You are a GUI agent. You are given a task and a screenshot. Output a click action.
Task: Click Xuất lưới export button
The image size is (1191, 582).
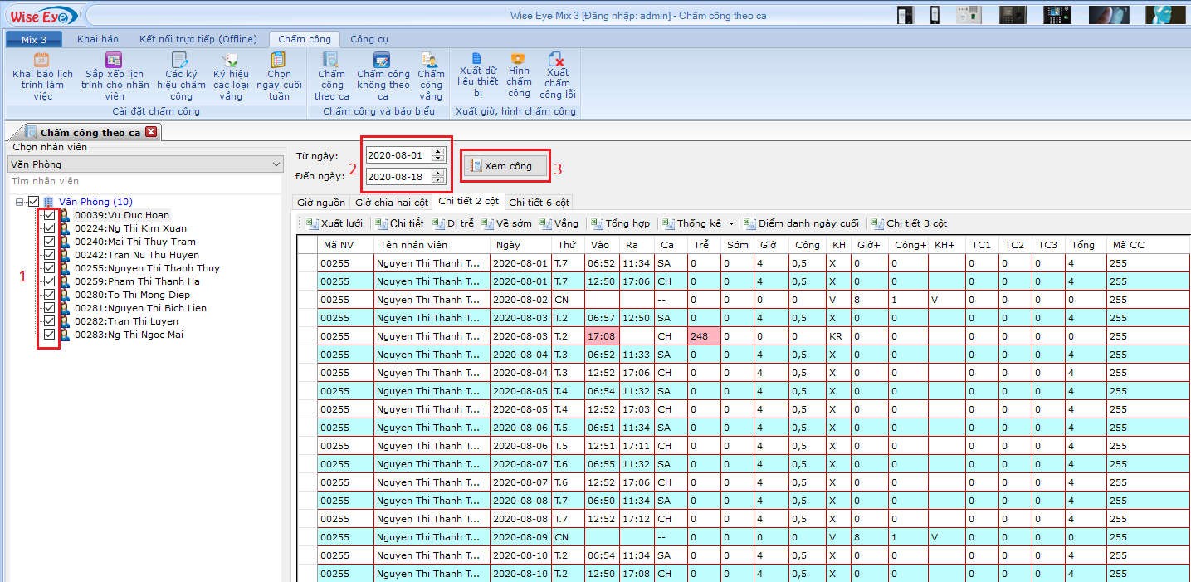(334, 223)
